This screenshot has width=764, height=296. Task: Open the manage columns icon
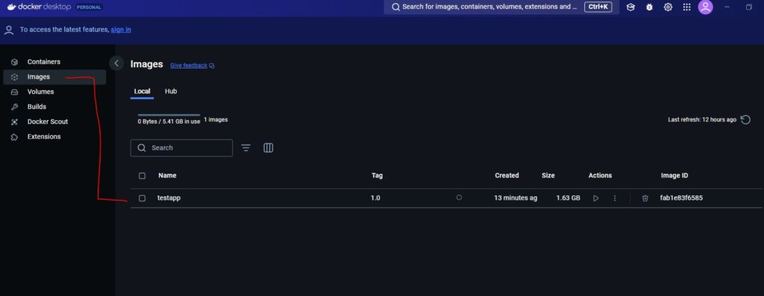coord(269,148)
